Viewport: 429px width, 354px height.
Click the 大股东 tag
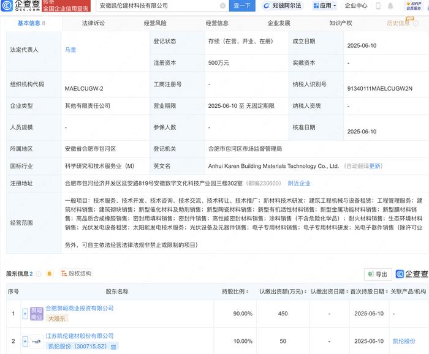57,318
